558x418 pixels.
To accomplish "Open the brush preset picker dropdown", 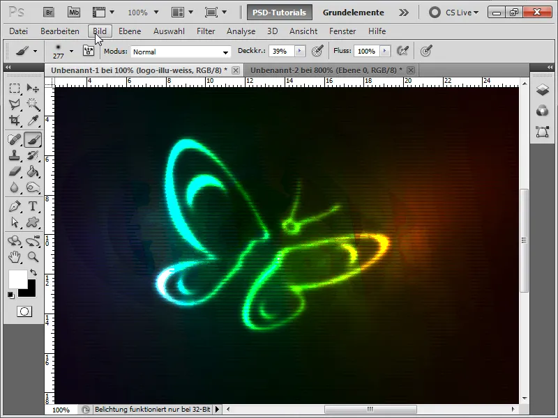I will point(72,51).
